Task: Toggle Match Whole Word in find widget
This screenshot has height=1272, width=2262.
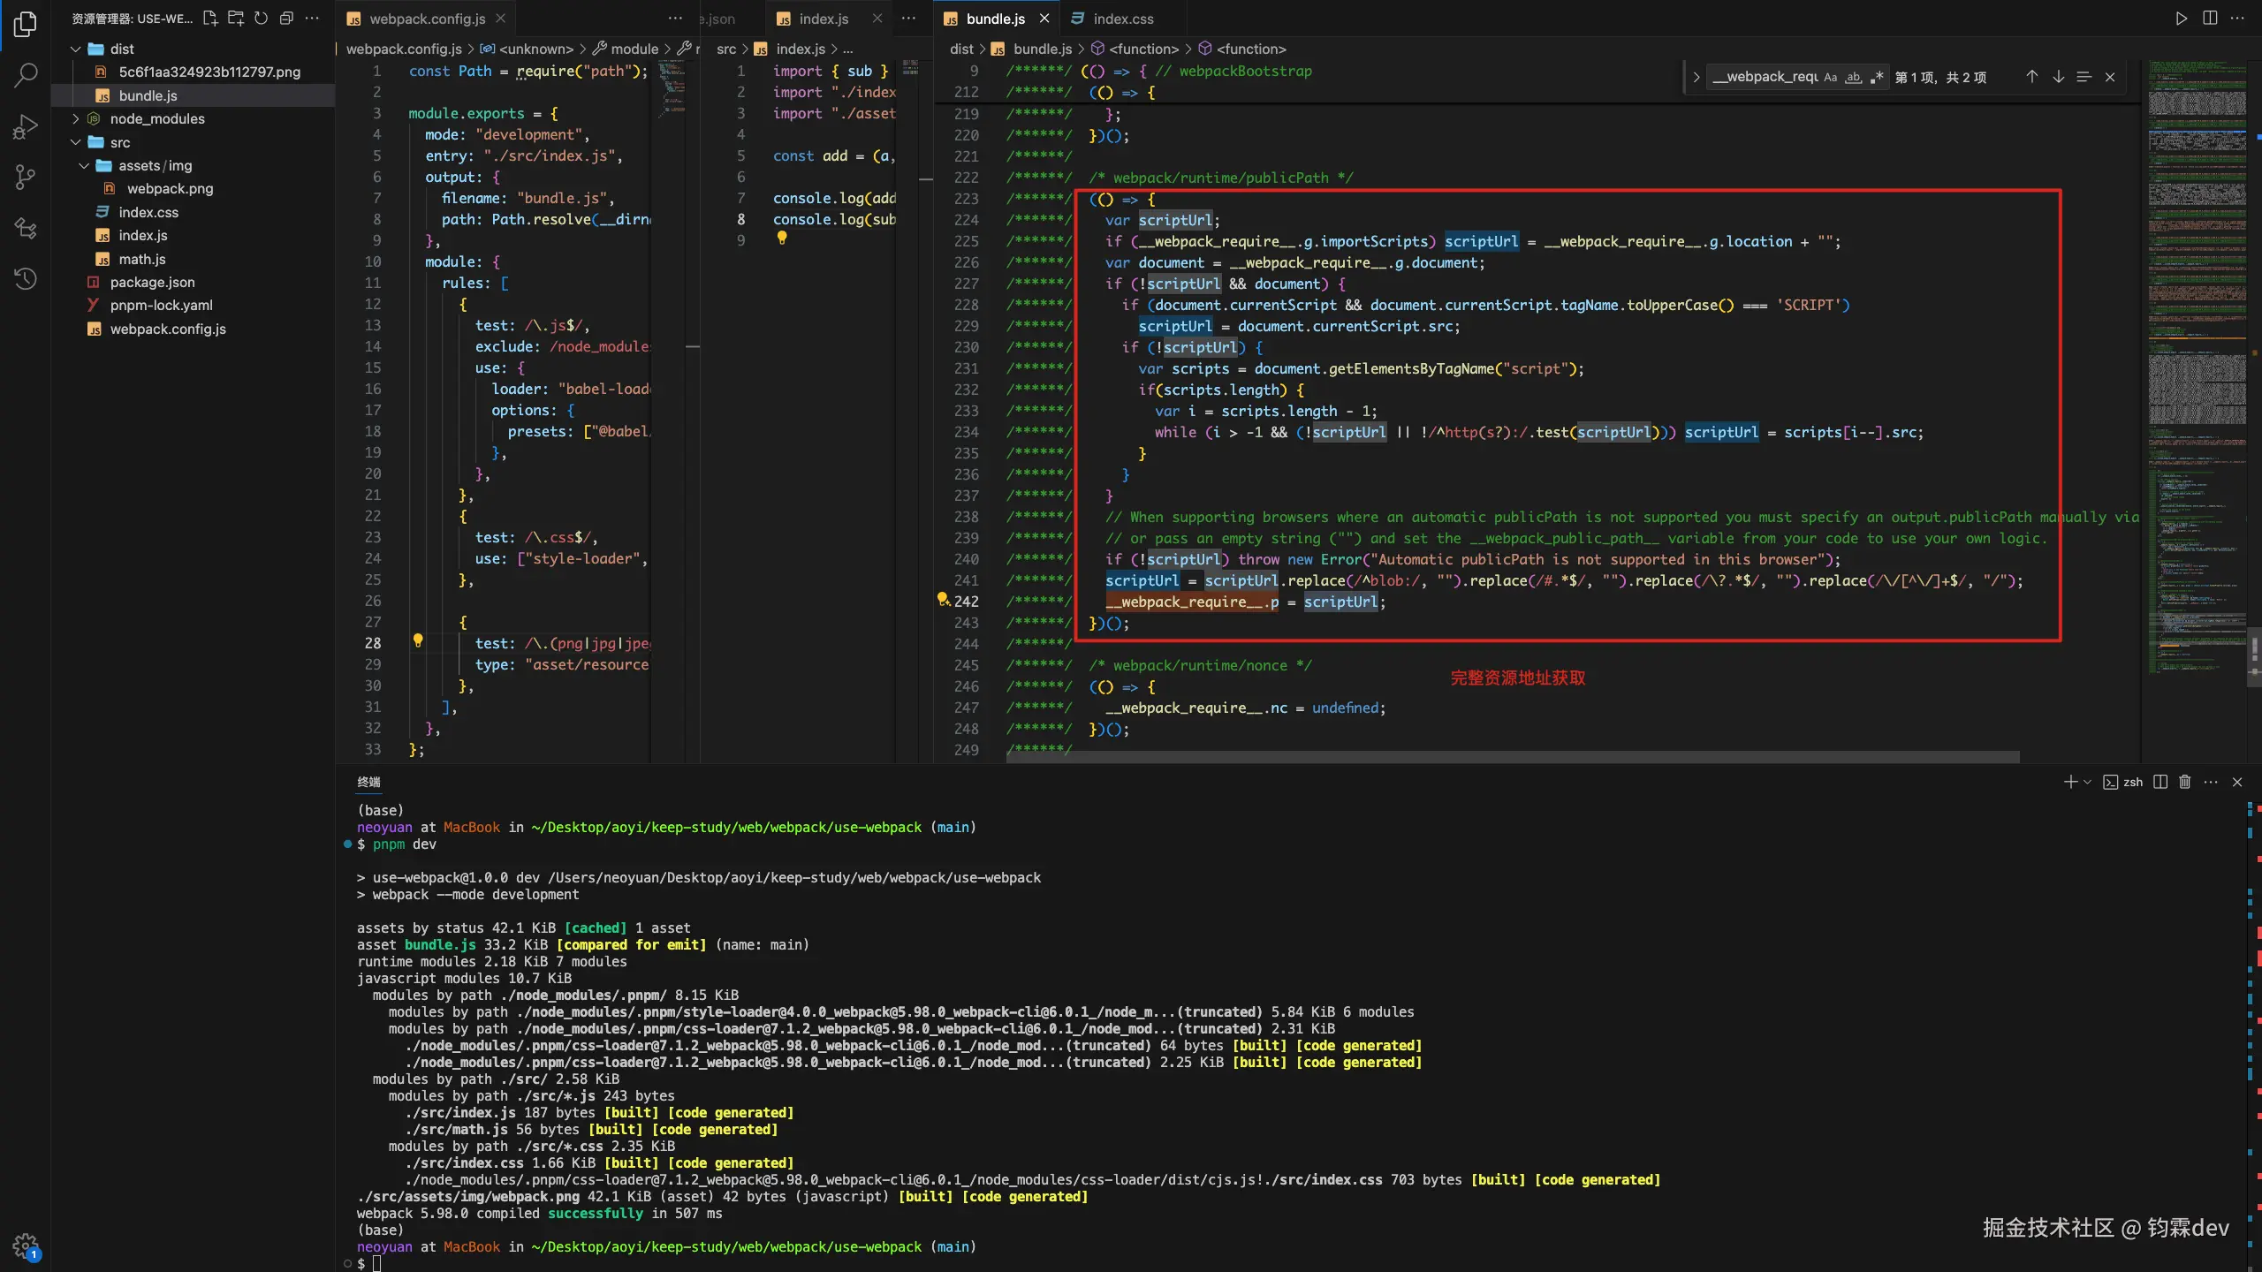Action: point(1854,77)
